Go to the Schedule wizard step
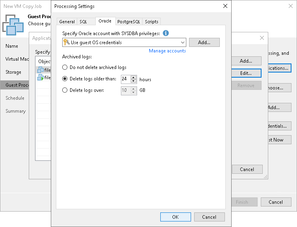 point(15,98)
